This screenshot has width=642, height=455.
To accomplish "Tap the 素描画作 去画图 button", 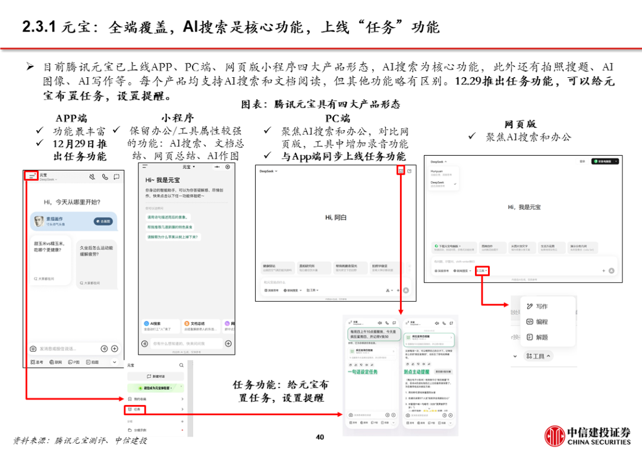I will pos(103,221).
